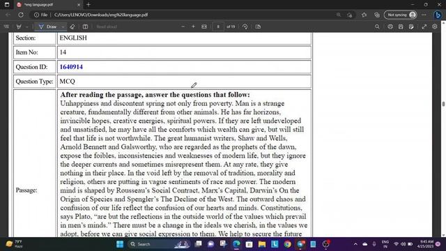Enter PDF full screen mode
446x251 pixels.
pyautogui.click(x=424, y=26)
